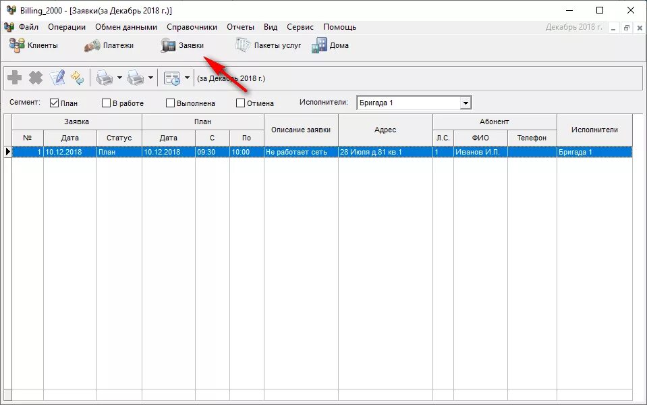This screenshot has width=647, height=405.
Task: Click the Декабрь 2018 г. period label
Action: 573,27
